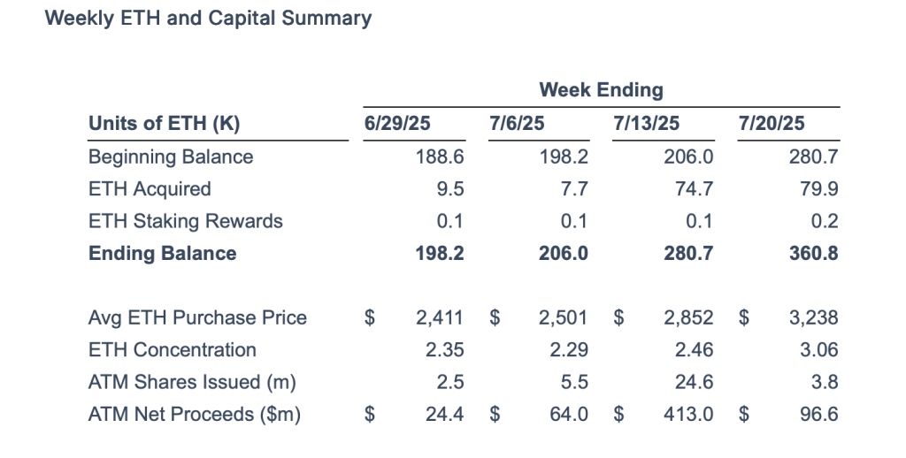The height and width of the screenshot is (458, 906).
Task: Click the 360.8 ending balance value
Action: (x=813, y=254)
